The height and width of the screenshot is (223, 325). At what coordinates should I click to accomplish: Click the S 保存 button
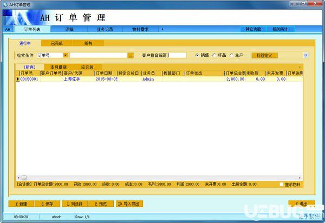[47, 204]
